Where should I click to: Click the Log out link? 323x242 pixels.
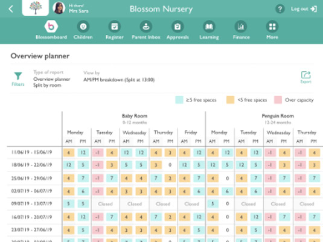[304, 9]
